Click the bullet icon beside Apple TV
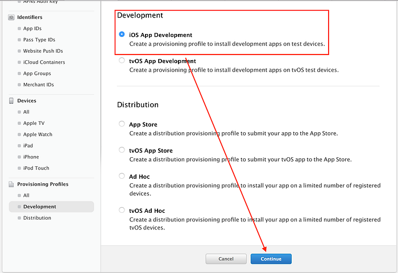 (x=19, y=123)
